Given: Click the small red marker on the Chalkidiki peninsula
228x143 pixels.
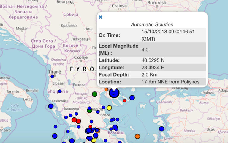Looking at the screenshot, I should coord(124,101).
